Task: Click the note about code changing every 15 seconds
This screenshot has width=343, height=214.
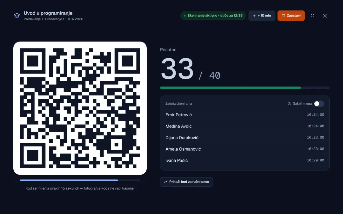Action: tap(80, 188)
